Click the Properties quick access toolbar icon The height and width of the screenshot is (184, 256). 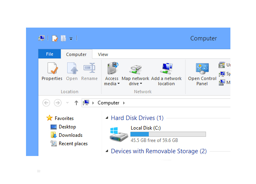click(55, 38)
